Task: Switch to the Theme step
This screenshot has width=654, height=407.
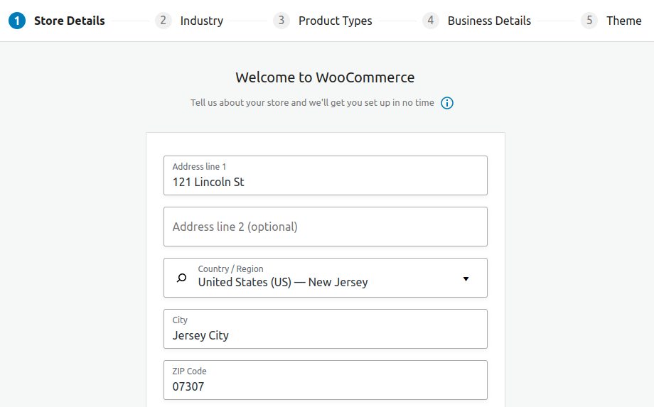Action: (x=623, y=21)
